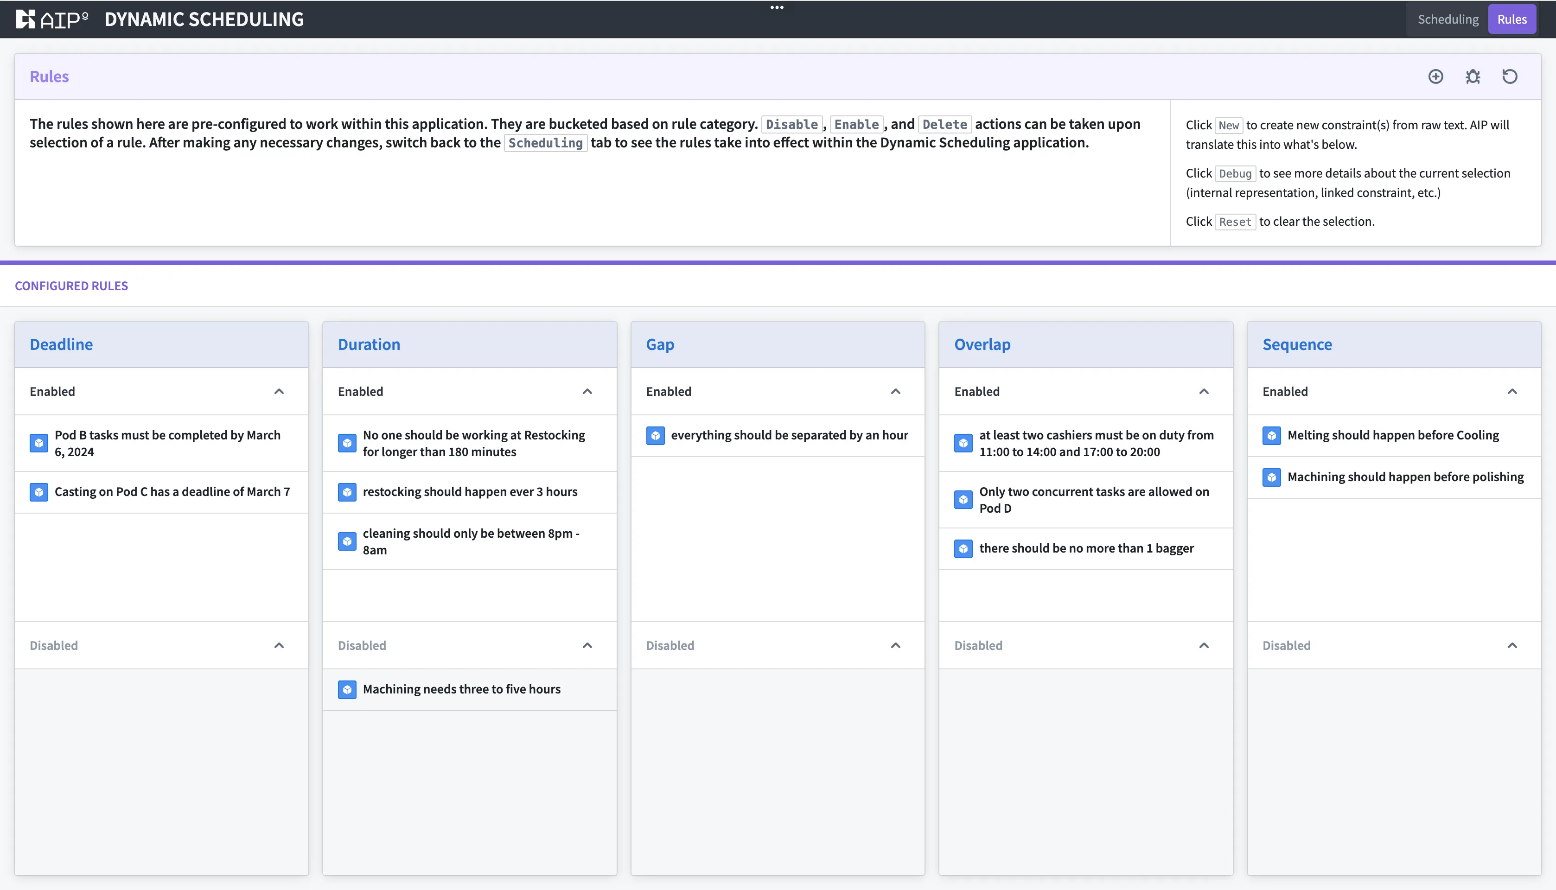The height and width of the screenshot is (890, 1556).
Task: Switch to the Scheduling tab
Action: [x=1448, y=19]
